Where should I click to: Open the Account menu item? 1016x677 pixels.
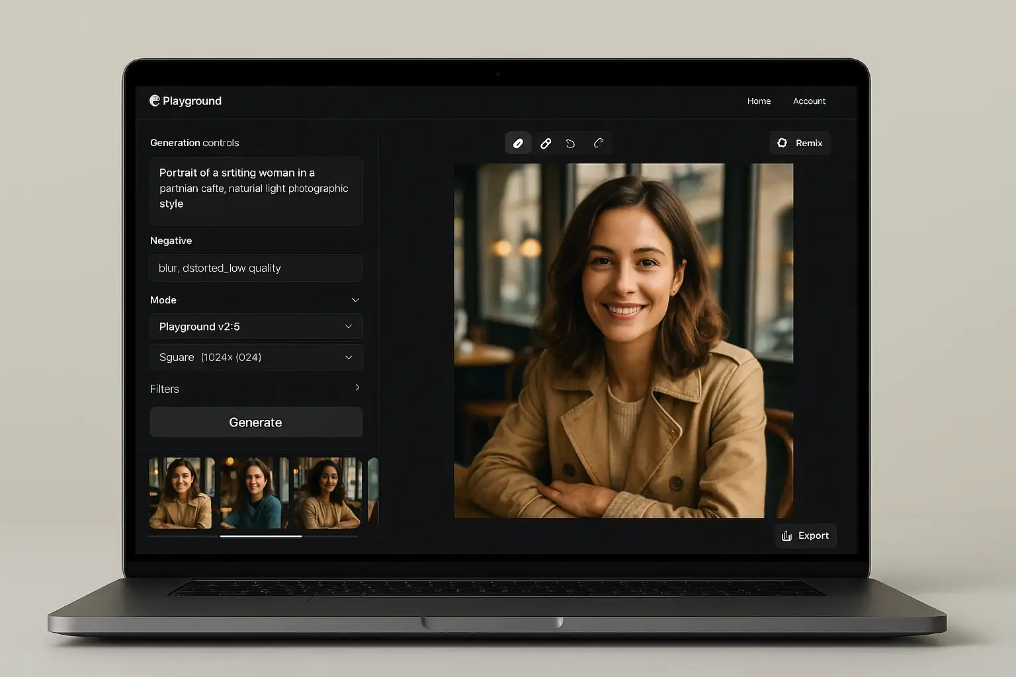pos(809,101)
